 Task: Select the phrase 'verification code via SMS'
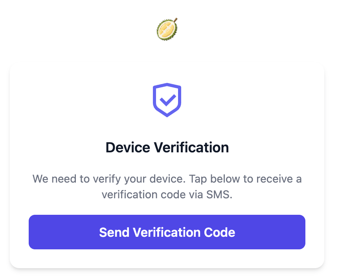pyautogui.click(x=167, y=194)
